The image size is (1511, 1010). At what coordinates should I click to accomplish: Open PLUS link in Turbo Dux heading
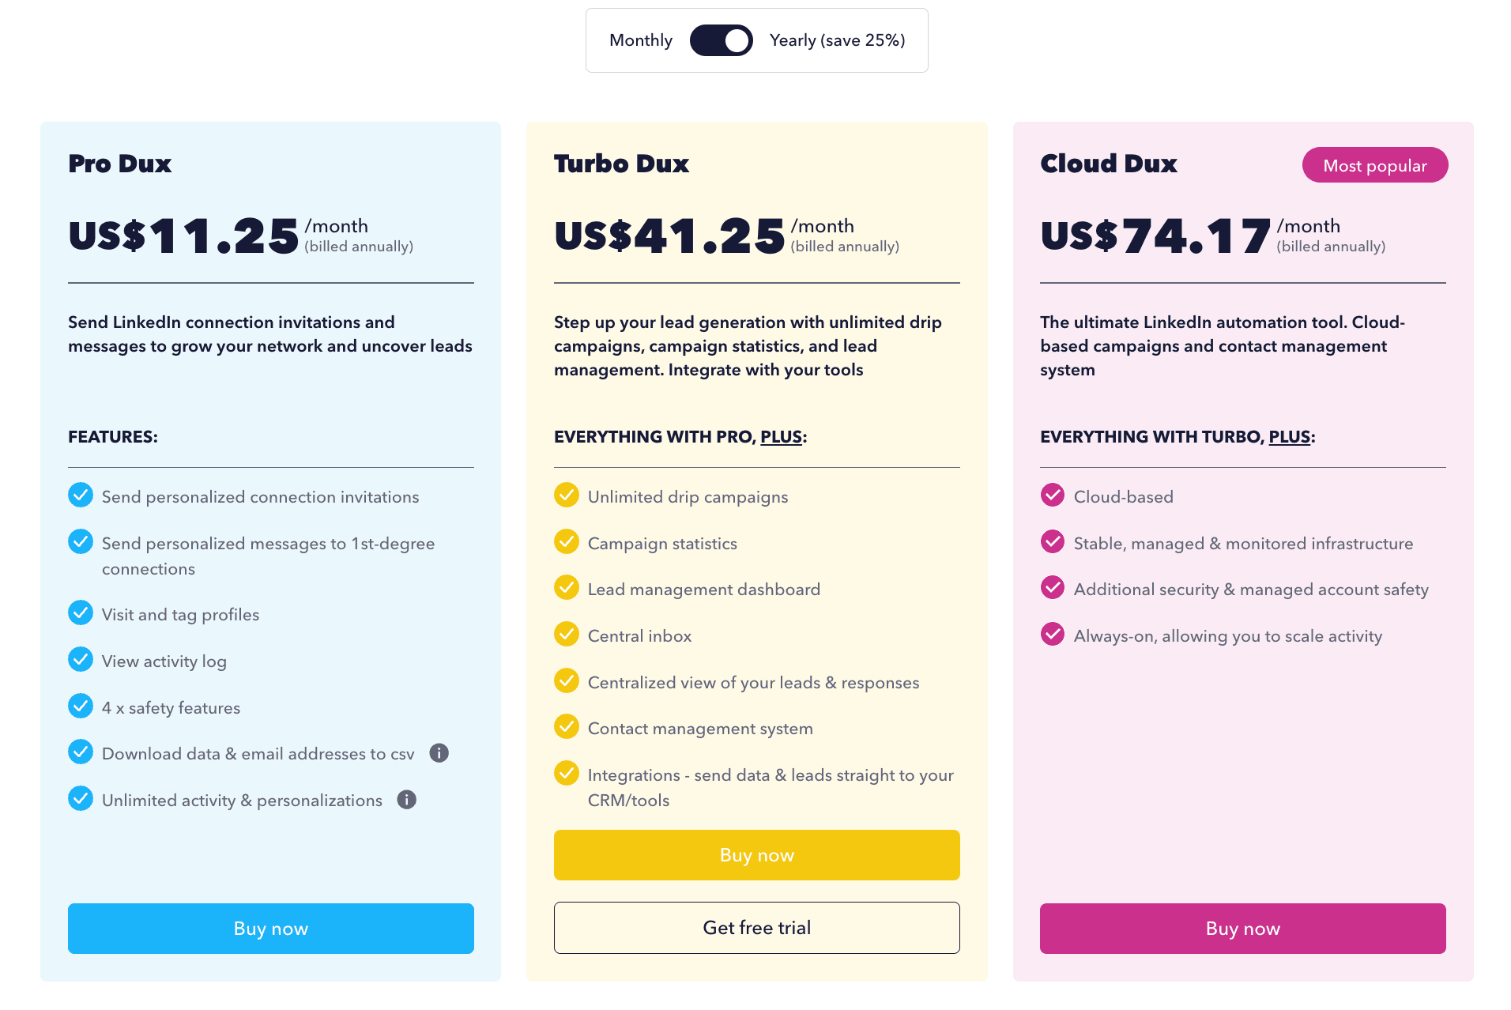click(781, 437)
